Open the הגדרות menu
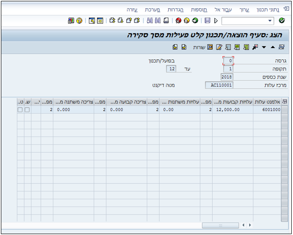The width and height of the screenshot is (293, 235). click(176, 10)
